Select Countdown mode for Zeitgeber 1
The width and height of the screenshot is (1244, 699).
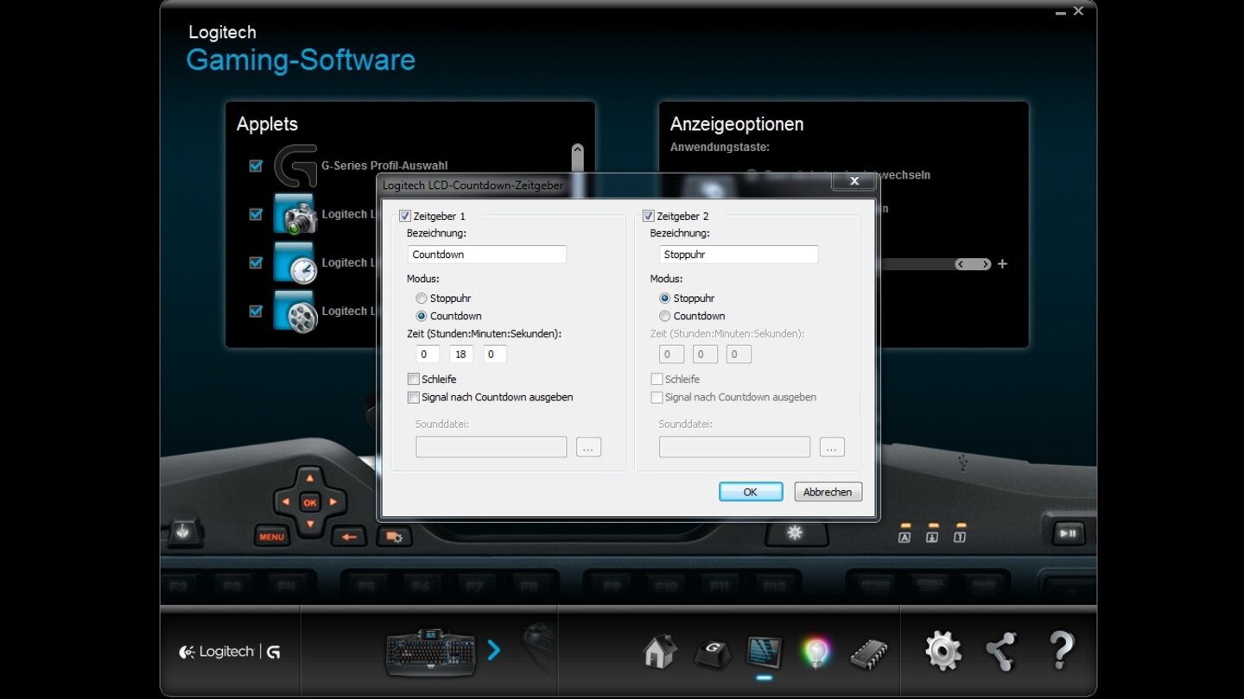point(422,316)
